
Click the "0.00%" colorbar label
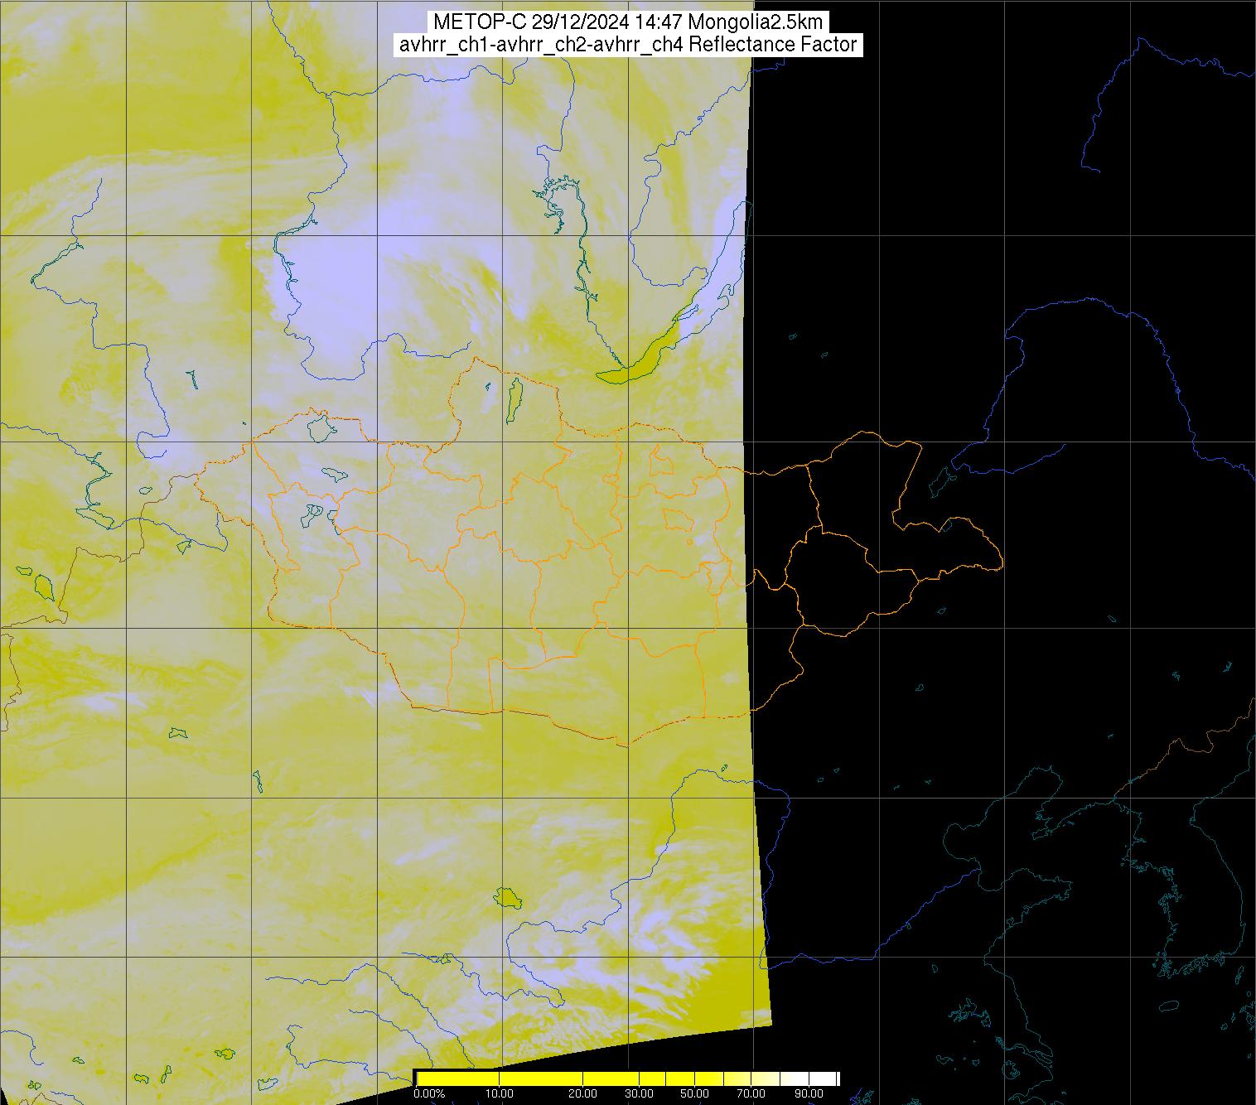coord(429,1093)
